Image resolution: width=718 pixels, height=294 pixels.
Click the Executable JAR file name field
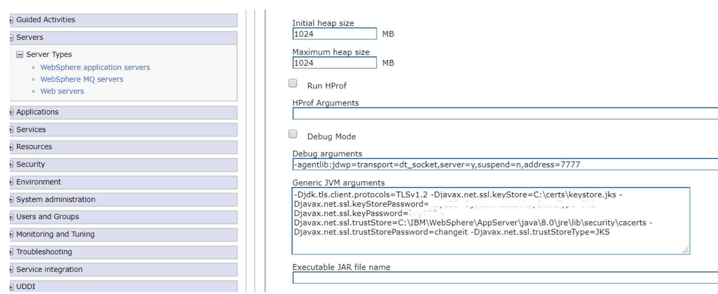tap(505, 278)
